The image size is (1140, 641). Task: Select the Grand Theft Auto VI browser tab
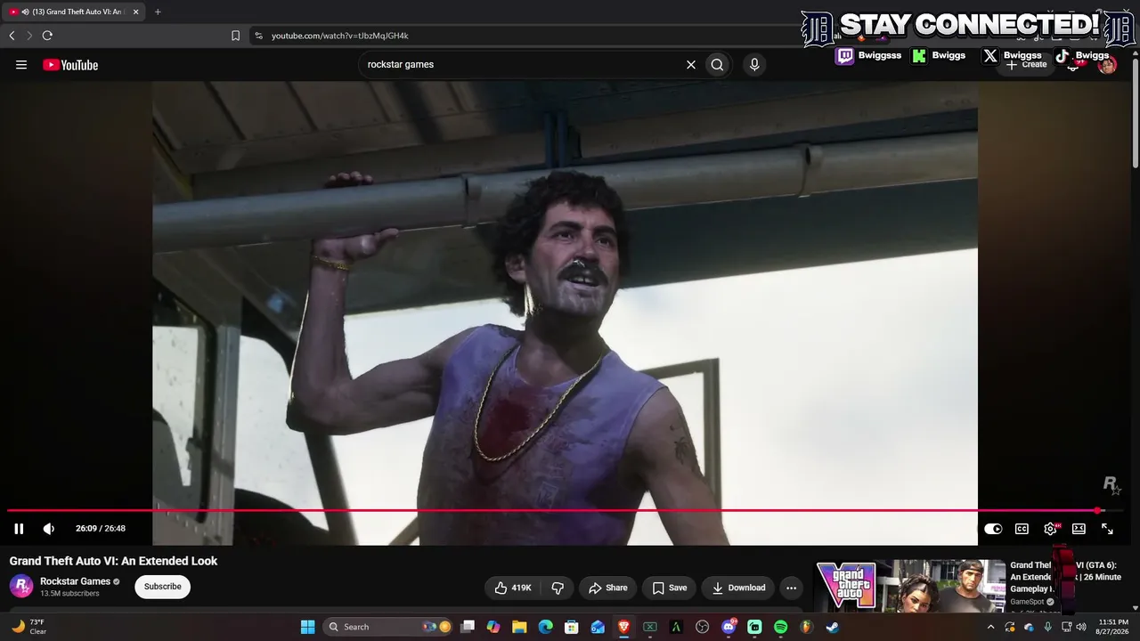click(x=73, y=12)
